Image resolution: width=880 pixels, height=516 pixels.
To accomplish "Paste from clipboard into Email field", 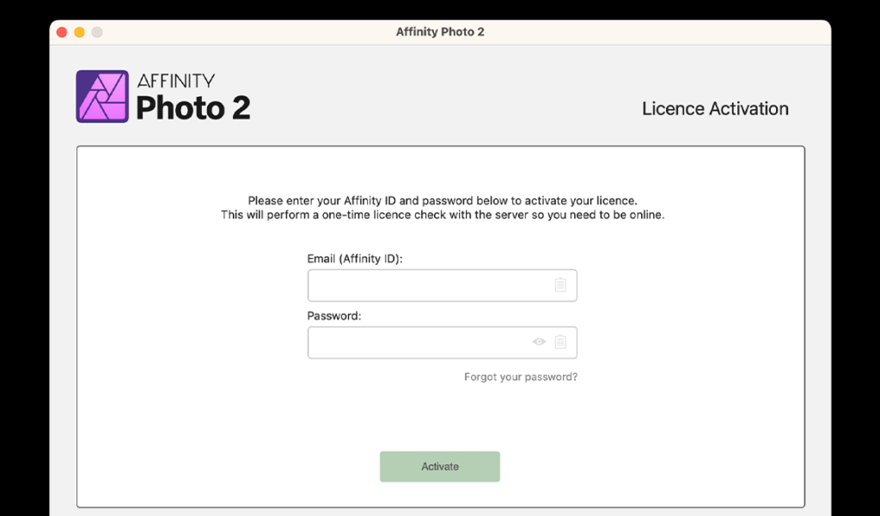I will coord(560,285).
